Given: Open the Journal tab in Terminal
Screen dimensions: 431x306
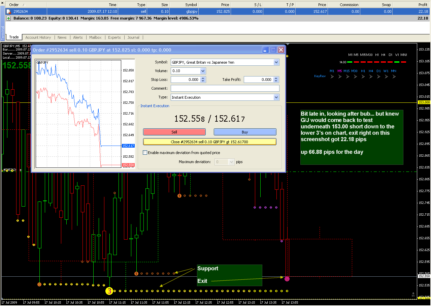Looking at the screenshot, I should pos(133,37).
